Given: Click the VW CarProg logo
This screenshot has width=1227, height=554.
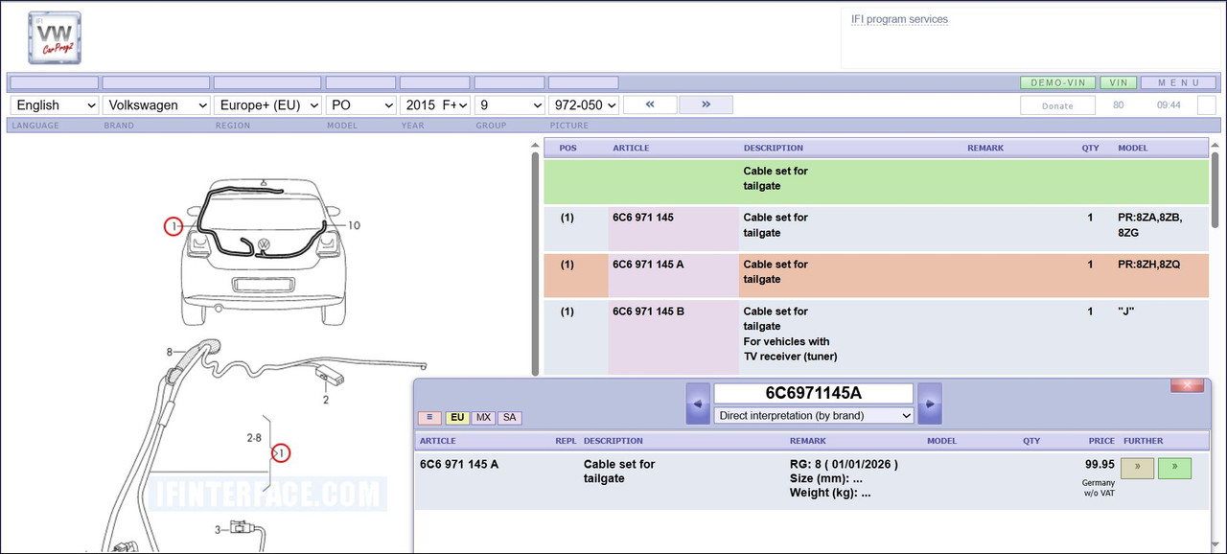Looking at the screenshot, I should [x=55, y=37].
